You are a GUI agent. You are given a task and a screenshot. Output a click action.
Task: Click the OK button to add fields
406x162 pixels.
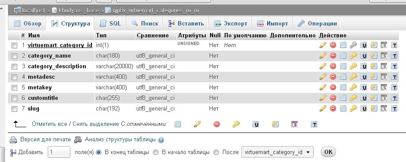(328, 152)
